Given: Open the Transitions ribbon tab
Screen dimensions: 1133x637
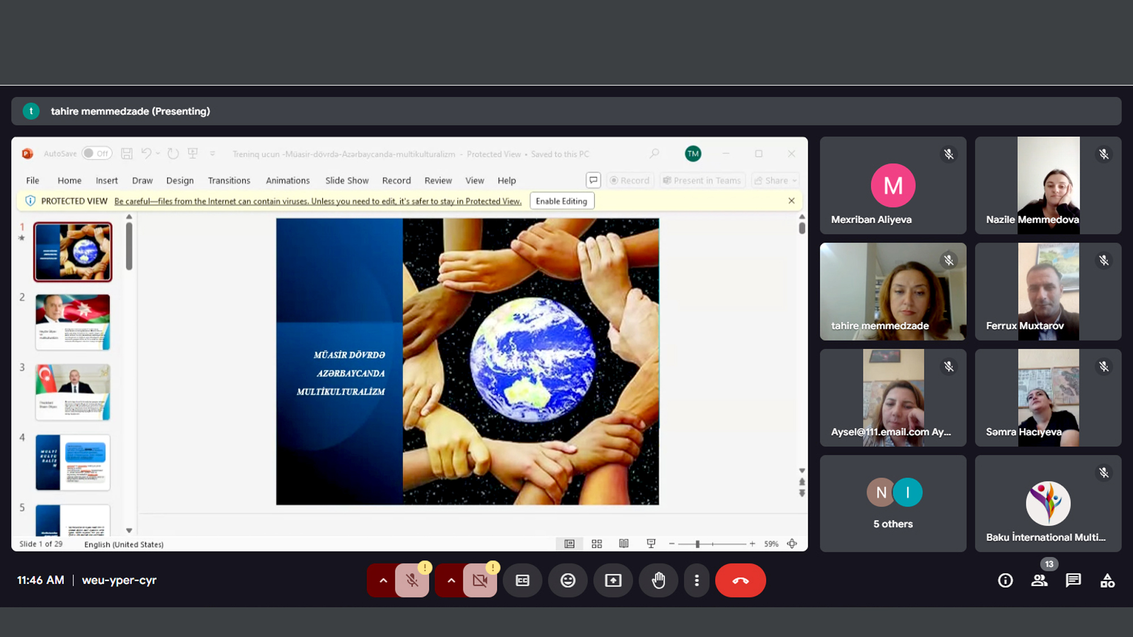Looking at the screenshot, I should tap(229, 181).
